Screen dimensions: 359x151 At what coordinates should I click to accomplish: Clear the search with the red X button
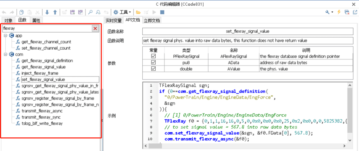click(x=95, y=28)
